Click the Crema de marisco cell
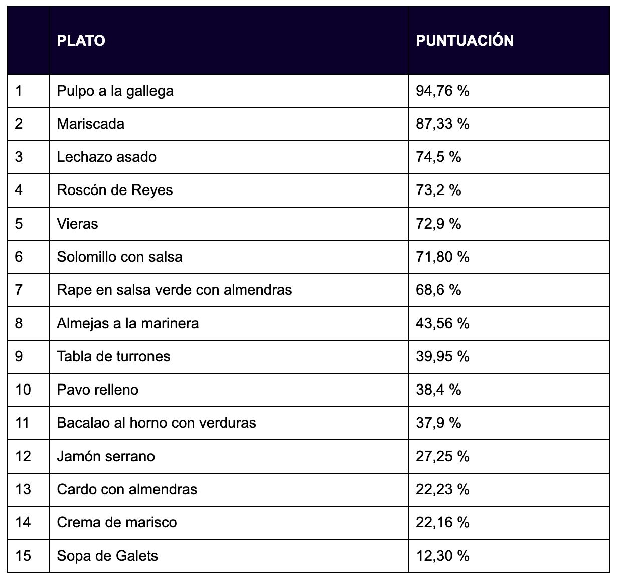Screen dimensions: 617x578 117,522
